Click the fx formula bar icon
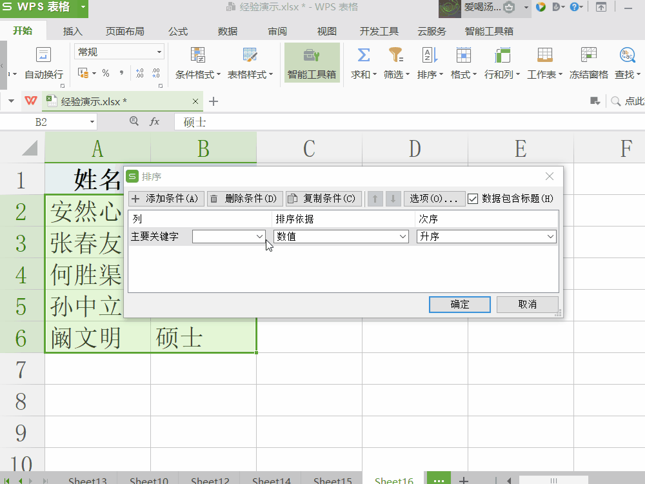Screen dimensions: 645x484 coord(154,121)
